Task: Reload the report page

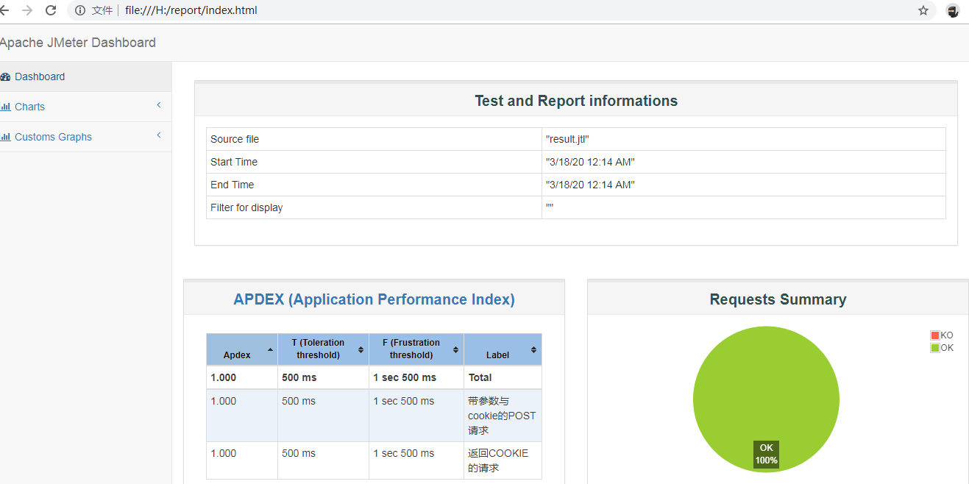Action: [x=51, y=10]
